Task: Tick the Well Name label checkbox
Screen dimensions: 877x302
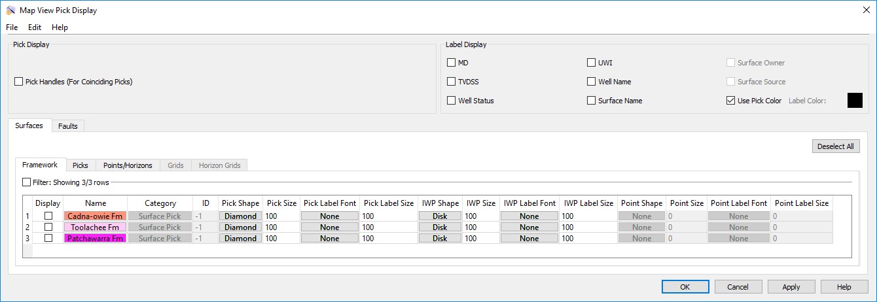Action: click(x=592, y=82)
